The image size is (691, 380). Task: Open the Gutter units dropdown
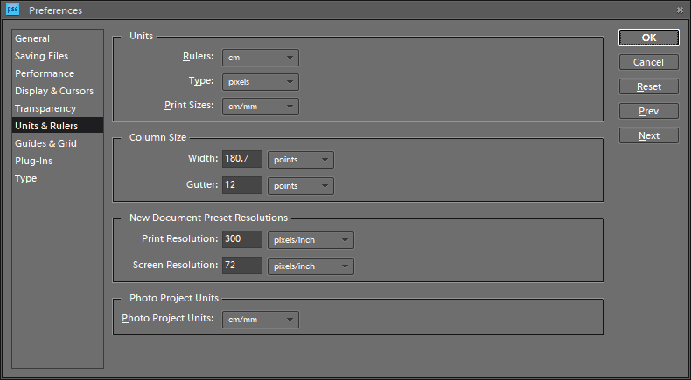point(300,185)
